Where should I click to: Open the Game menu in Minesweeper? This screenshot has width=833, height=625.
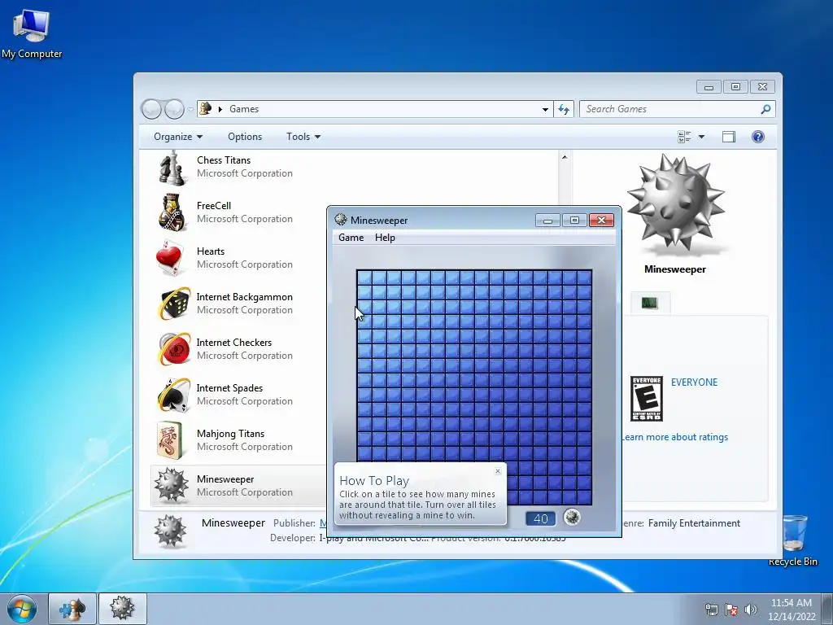pyautogui.click(x=351, y=238)
